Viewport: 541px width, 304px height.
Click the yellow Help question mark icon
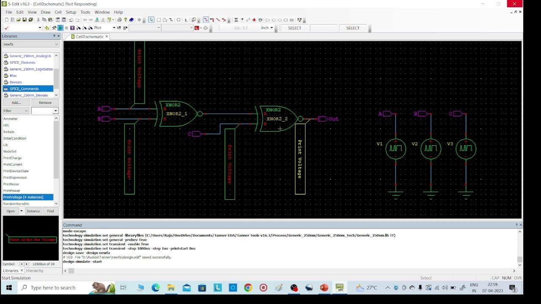[x=126, y=20]
